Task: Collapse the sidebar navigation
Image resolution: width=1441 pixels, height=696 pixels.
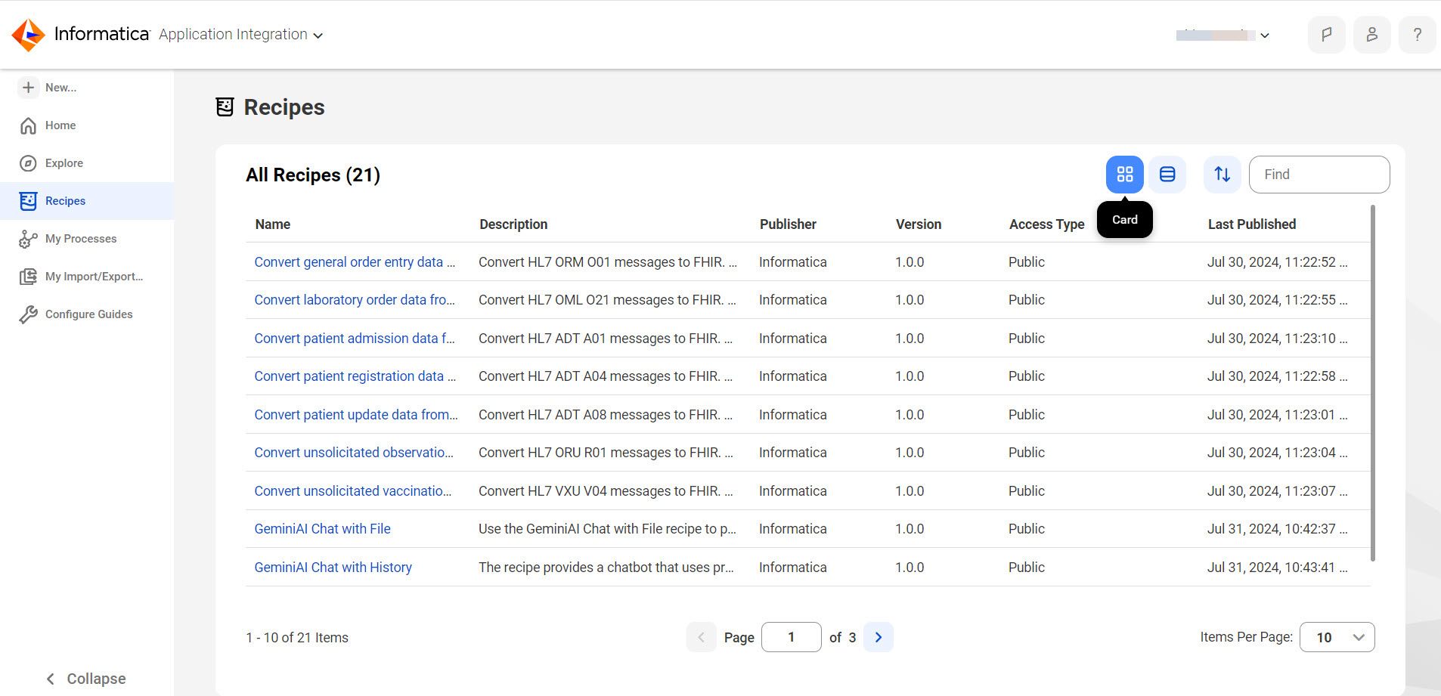Action: (86, 679)
